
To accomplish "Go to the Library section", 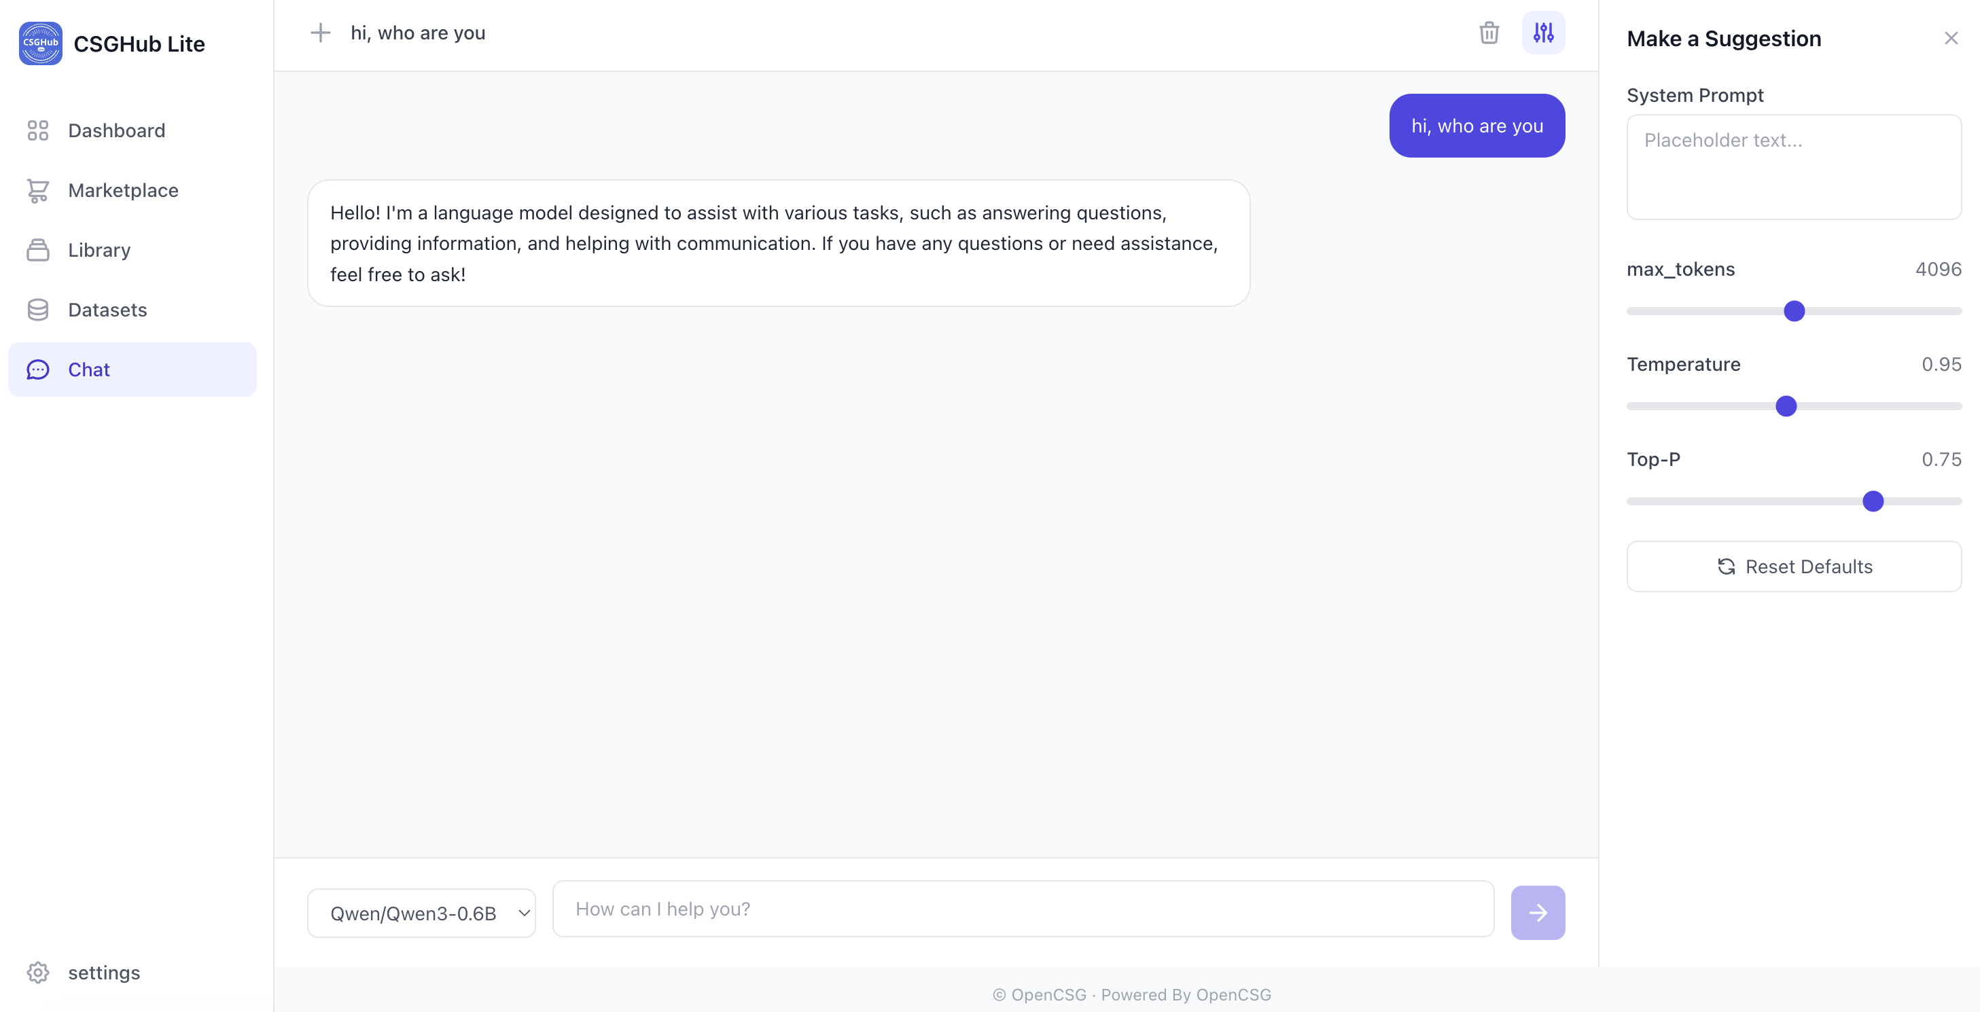I will [99, 251].
